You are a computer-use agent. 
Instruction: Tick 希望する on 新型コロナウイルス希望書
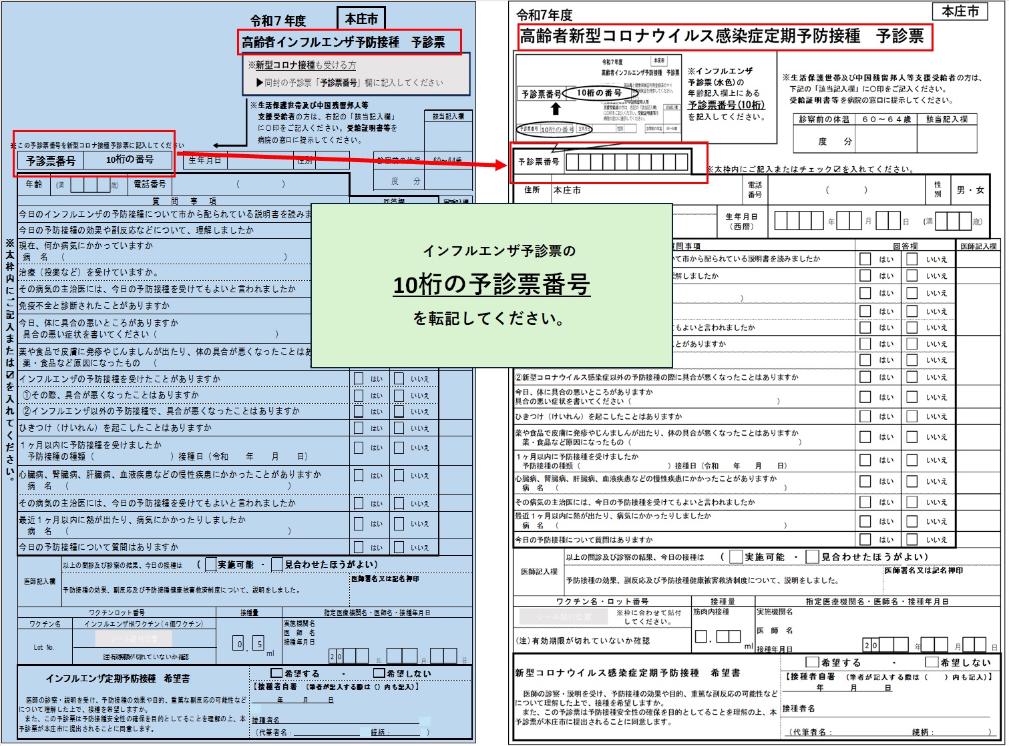(x=813, y=662)
